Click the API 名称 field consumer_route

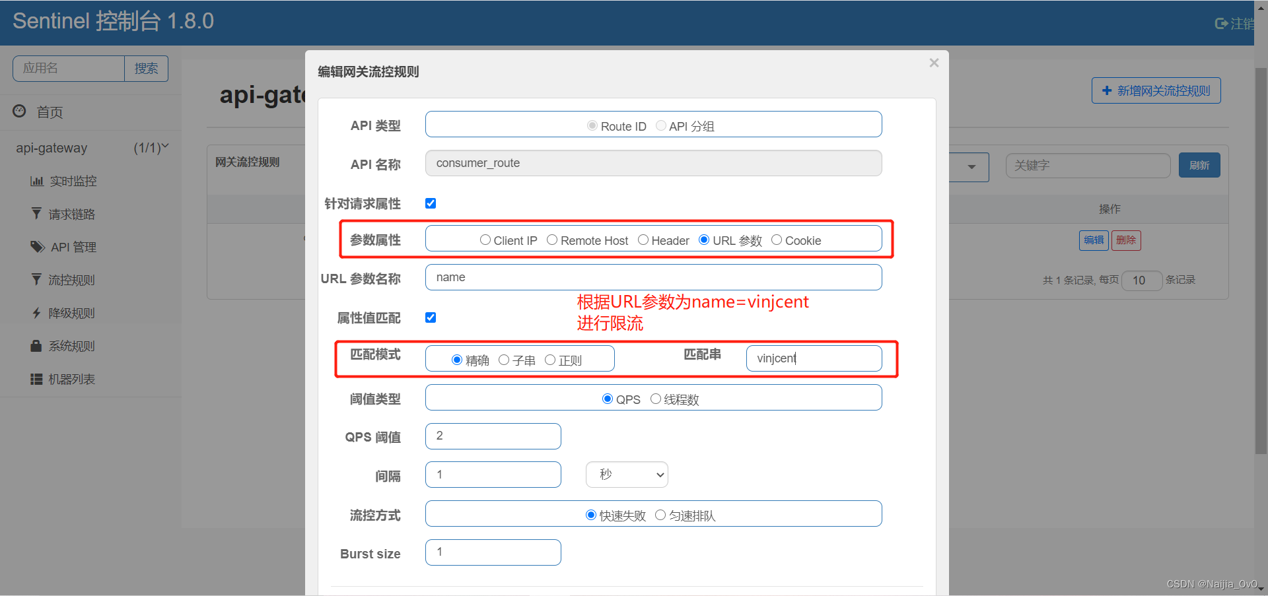[x=654, y=163]
